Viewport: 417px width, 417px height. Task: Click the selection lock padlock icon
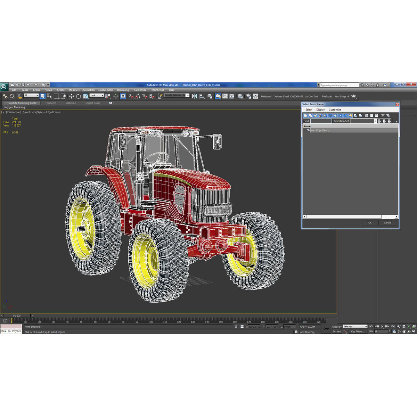click(x=236, y=327)
